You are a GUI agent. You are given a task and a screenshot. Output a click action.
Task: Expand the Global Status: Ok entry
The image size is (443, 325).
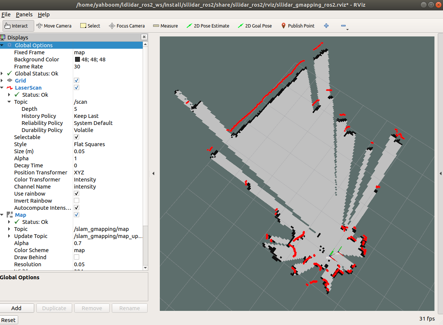coord(2,74)
